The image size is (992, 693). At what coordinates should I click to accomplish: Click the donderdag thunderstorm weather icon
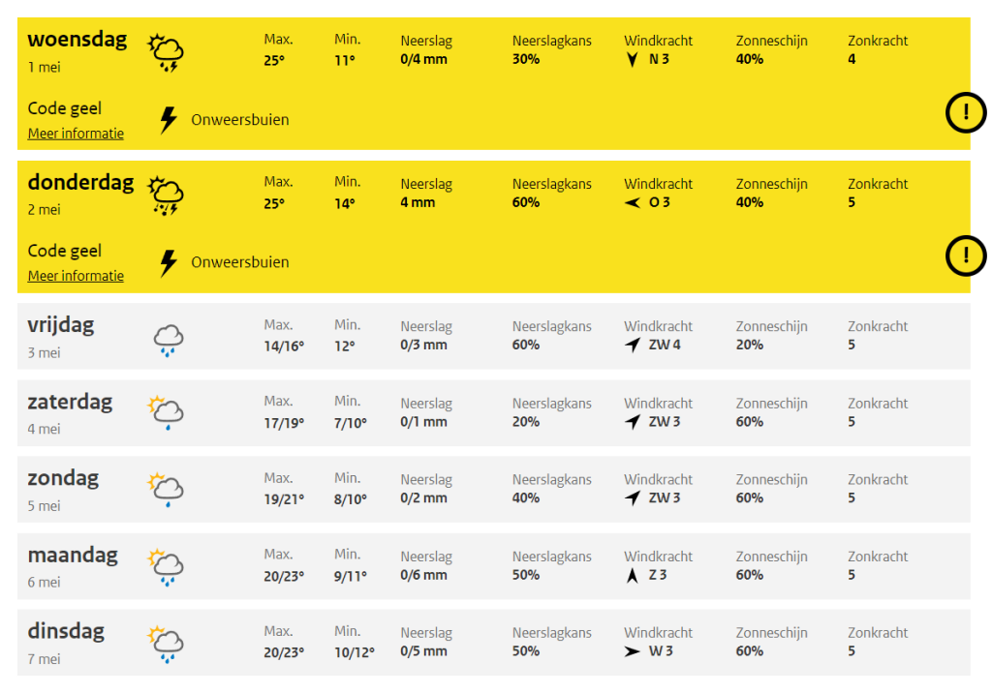(165, 196)
